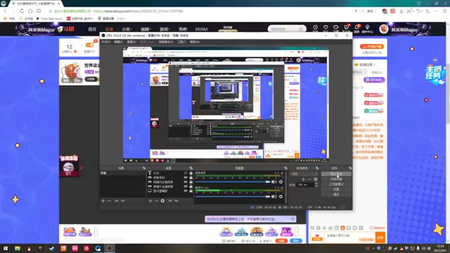Image resolution: width=450 pixels, height=253 pixels.
Task: Move selected source down in Sources panel
Action: pyautogui.click(x=176, y=201)
